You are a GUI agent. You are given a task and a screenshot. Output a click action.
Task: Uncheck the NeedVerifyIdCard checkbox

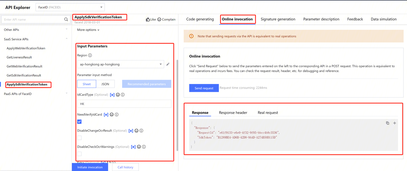(x=79, y=121)
